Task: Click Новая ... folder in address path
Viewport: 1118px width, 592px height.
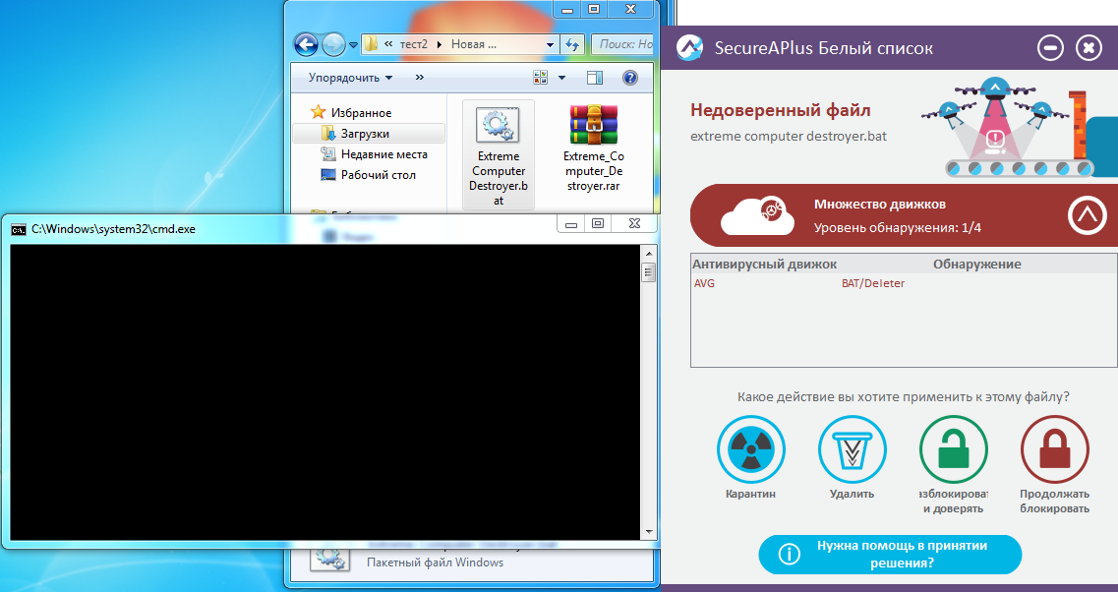Action: 473,44
